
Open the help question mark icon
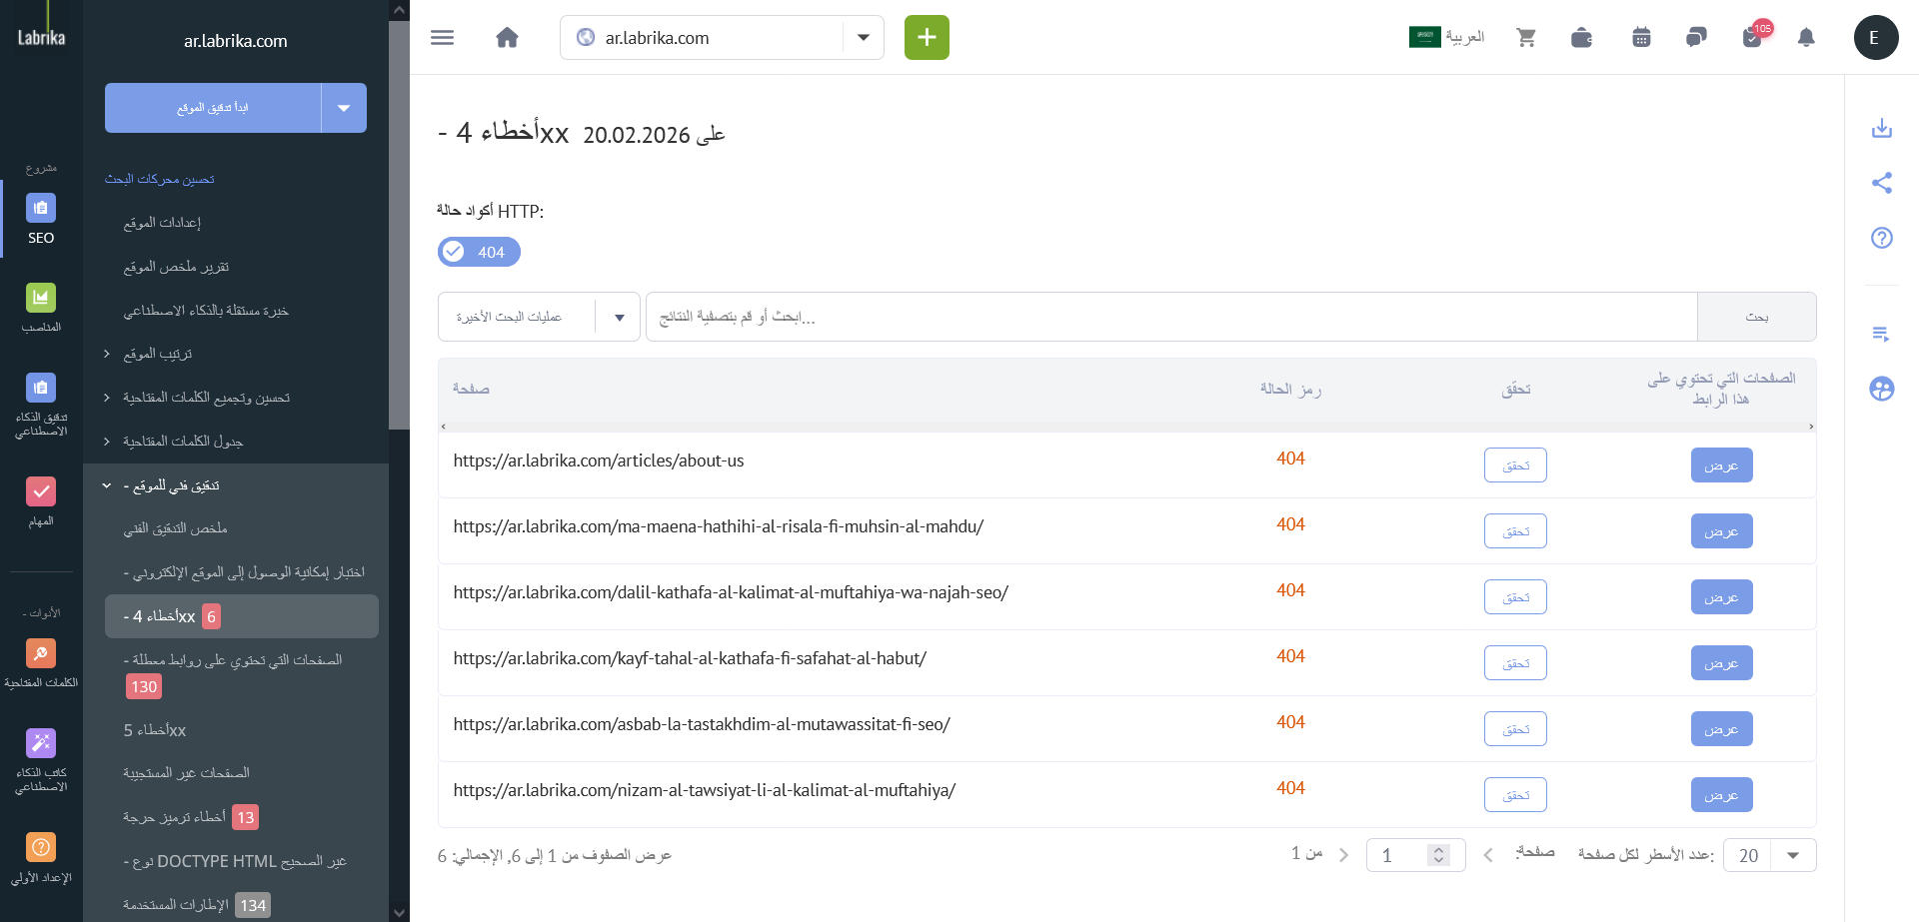pos(1882,238)
